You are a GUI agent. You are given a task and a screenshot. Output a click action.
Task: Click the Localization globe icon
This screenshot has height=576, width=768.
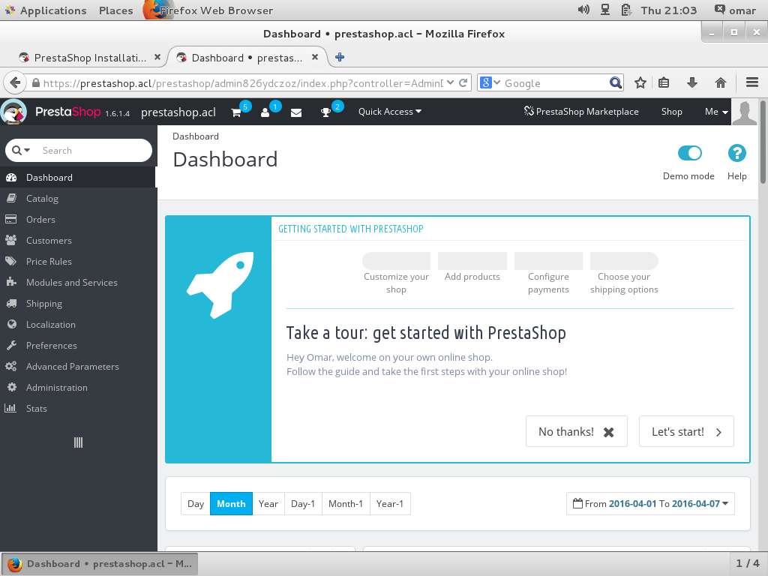[12, 324]
